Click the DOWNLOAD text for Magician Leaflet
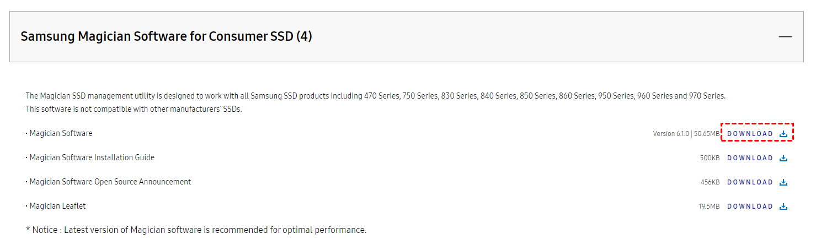 point(750,206)
